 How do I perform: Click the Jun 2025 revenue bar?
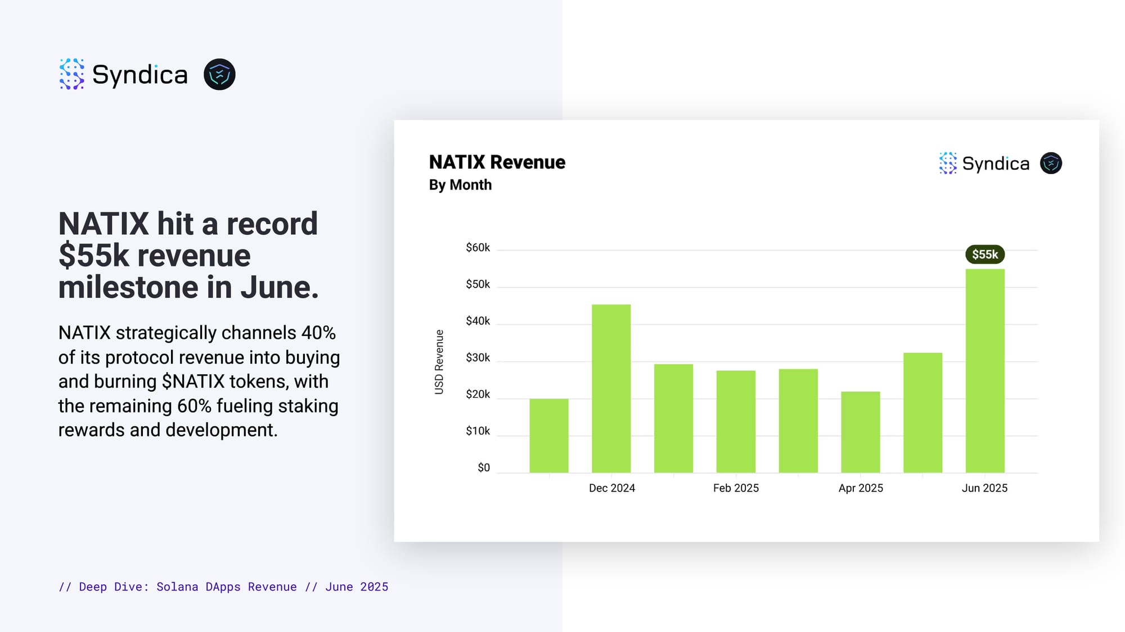(985, 371)
